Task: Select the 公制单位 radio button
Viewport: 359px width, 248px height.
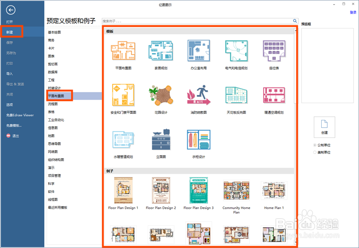Action: pyautogui.click(x=315, y=145)
